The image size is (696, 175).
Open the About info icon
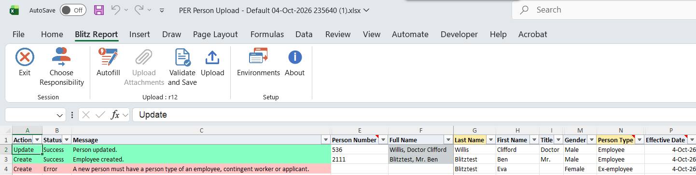295,57
